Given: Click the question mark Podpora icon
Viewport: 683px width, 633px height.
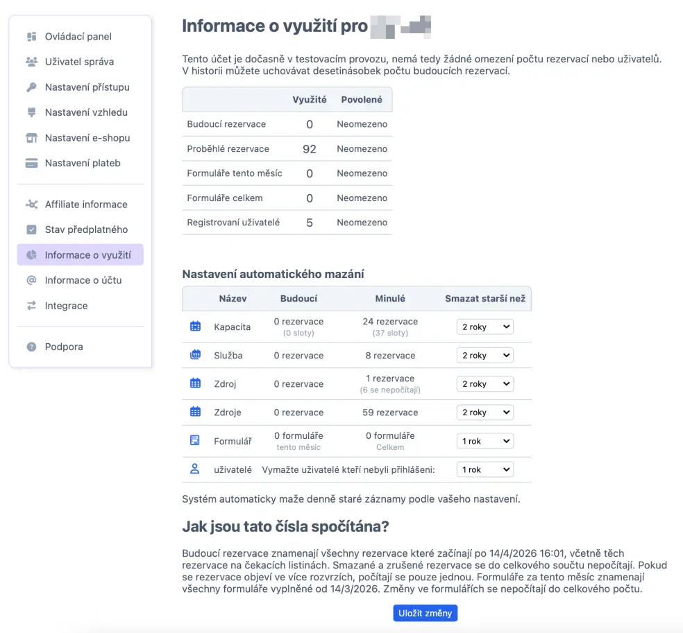Looking at the screenshot, I should pos(31,347).
